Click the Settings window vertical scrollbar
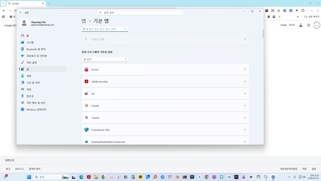The width and height of the screenshot is (321, 181). click(263, 34)
